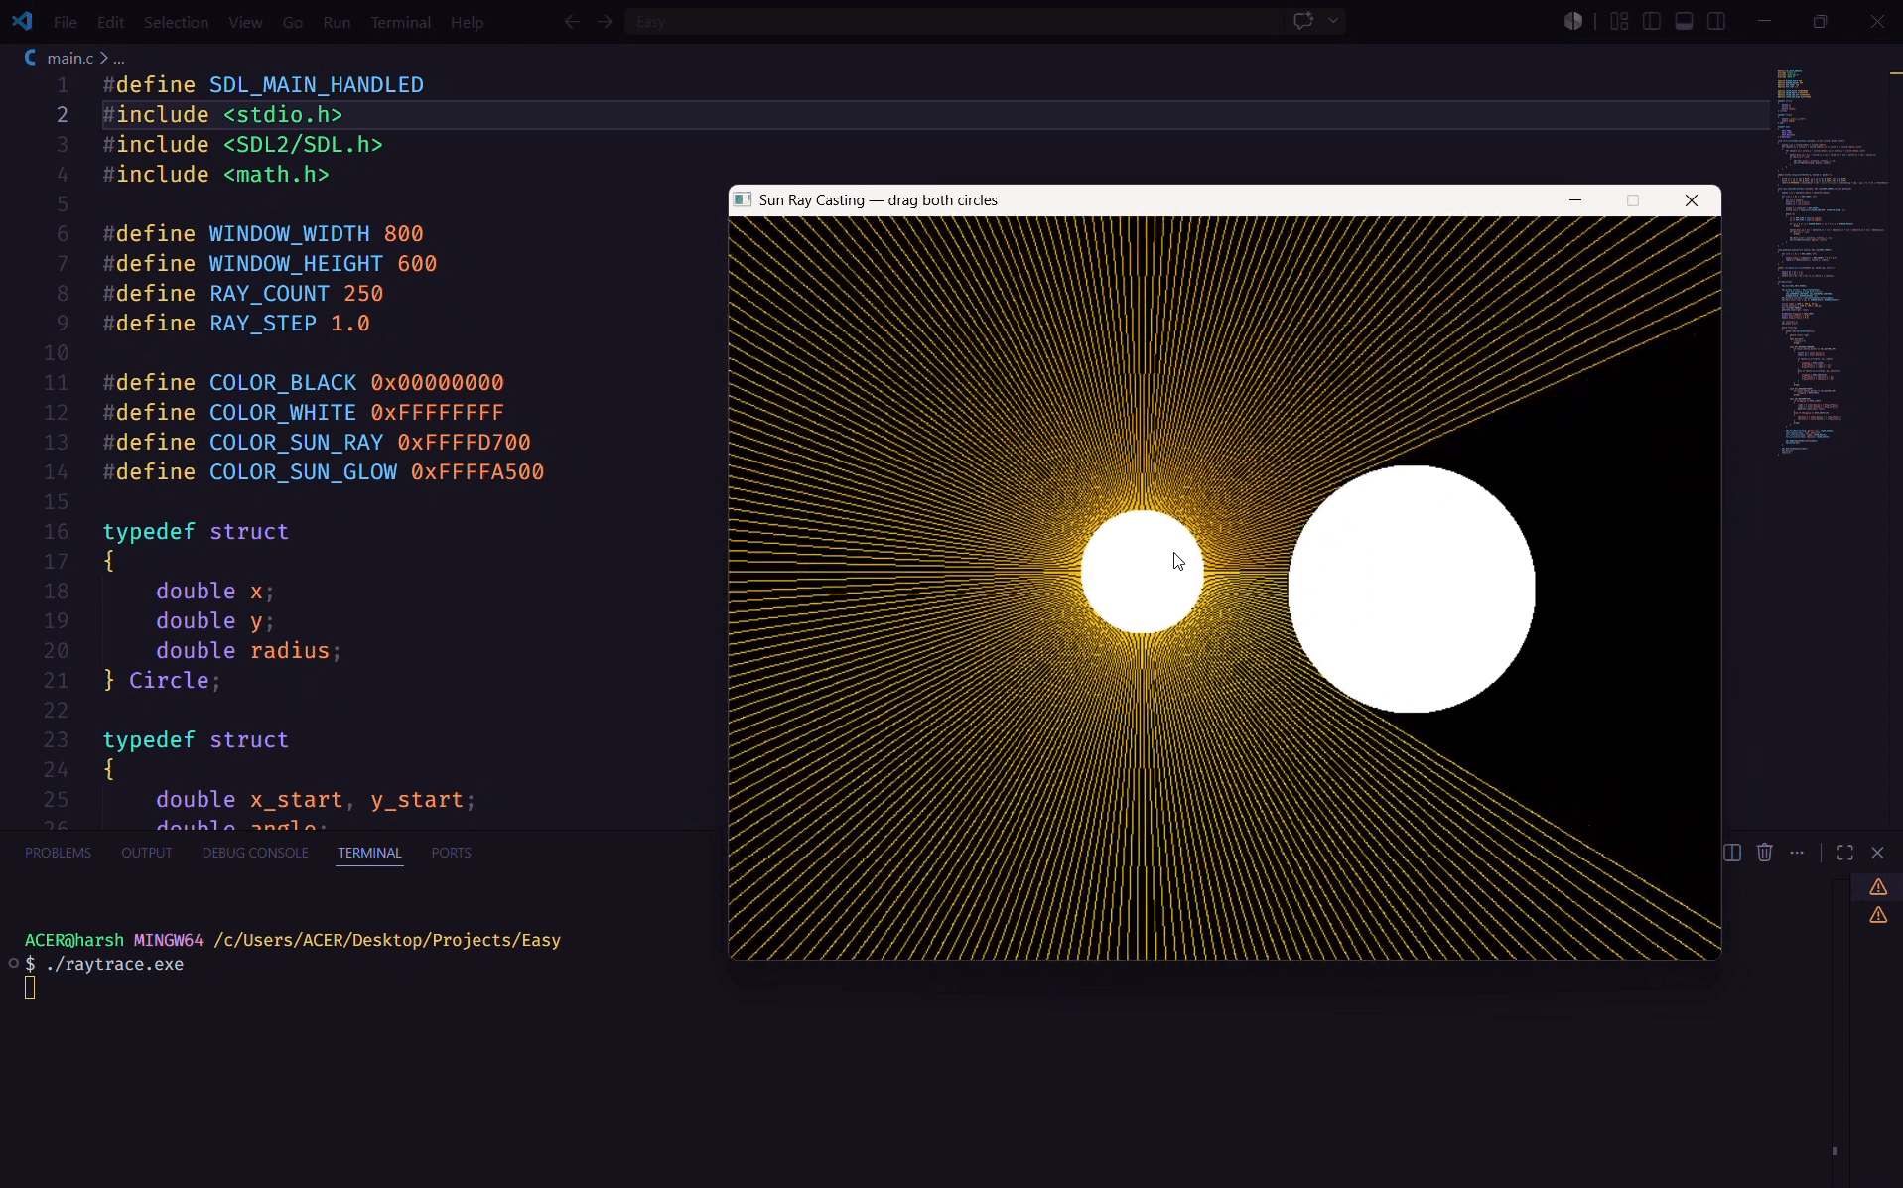
Task: Split the terminal
Action: tap(1732, 853)
